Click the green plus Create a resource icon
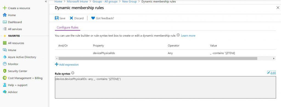281x107 pixels. (5, 8)
